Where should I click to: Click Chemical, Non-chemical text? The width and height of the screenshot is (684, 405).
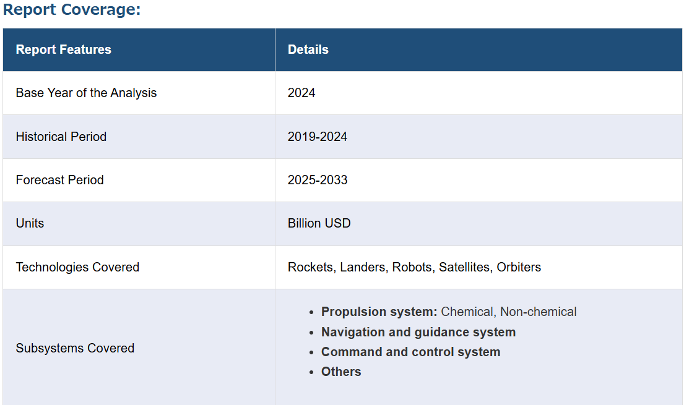(509, 312)
